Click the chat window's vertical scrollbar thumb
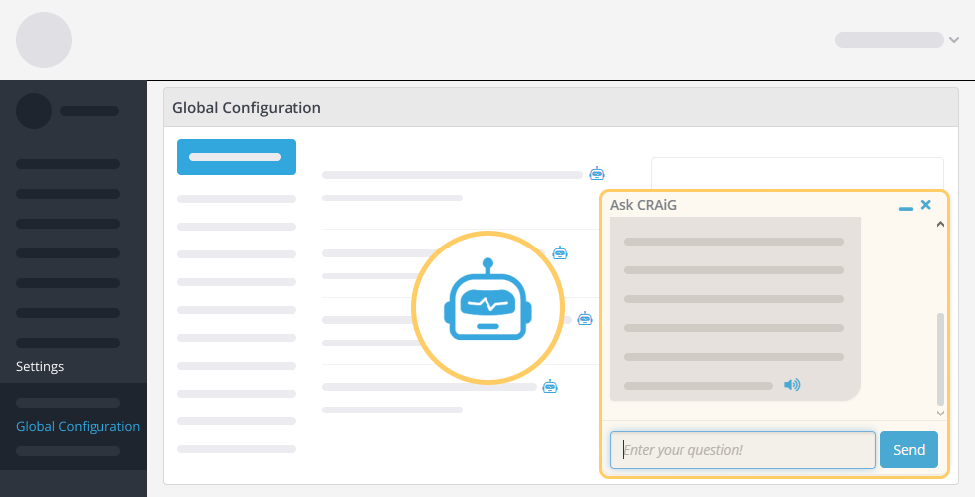Screen dimensions: 975x497 [x=941, y=358]
